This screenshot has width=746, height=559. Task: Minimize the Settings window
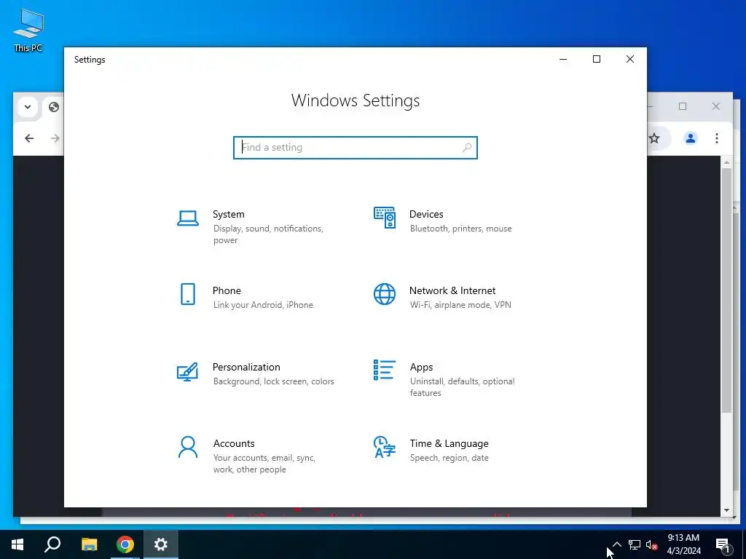point(563,59)
